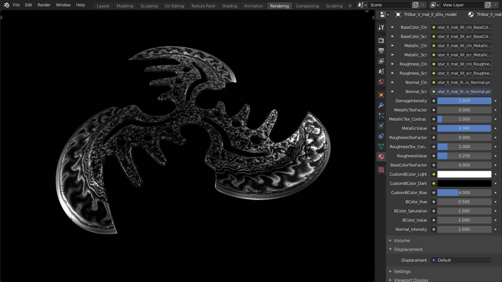Open the Object Constraints properties tab icon

click(x=381, y=136)
